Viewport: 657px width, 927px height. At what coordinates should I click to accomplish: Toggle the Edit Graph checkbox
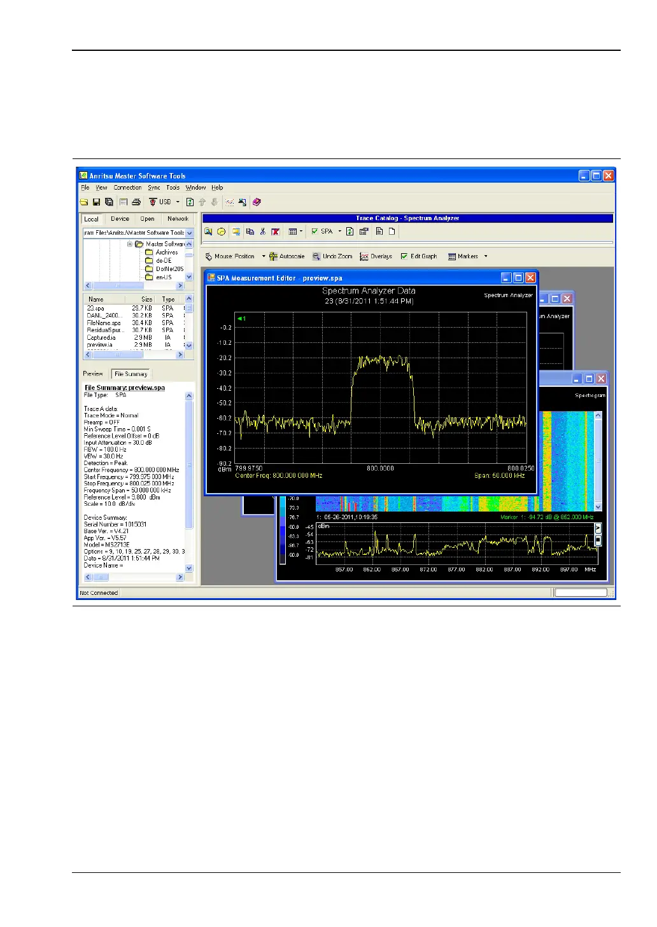404,256
